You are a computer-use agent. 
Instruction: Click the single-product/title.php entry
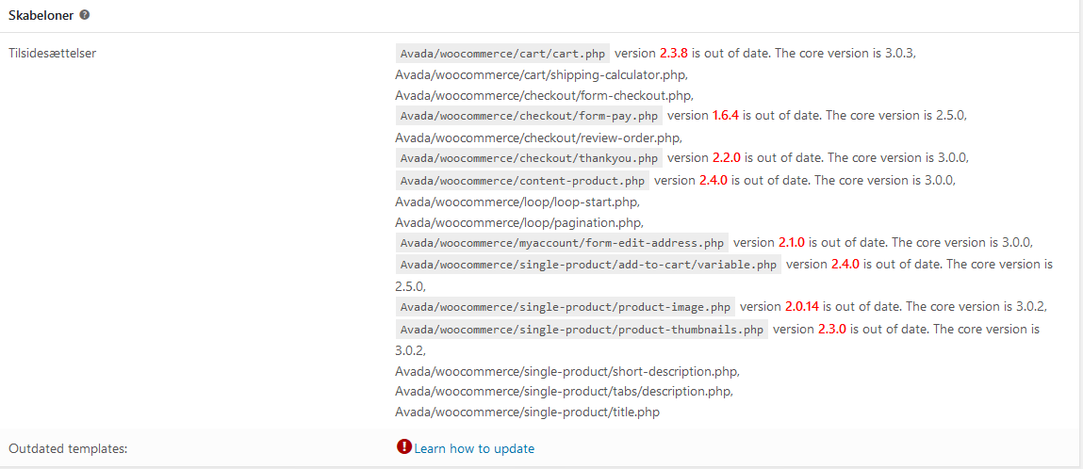coord(527,412)
